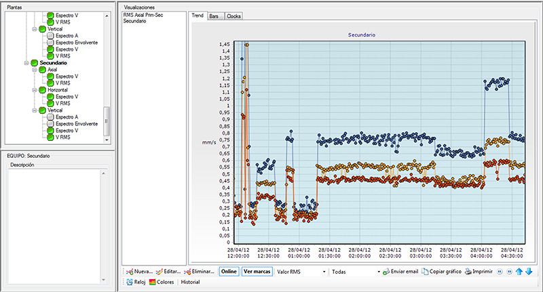
Task: Click the mm/s axis label
Action: [209, 142]
